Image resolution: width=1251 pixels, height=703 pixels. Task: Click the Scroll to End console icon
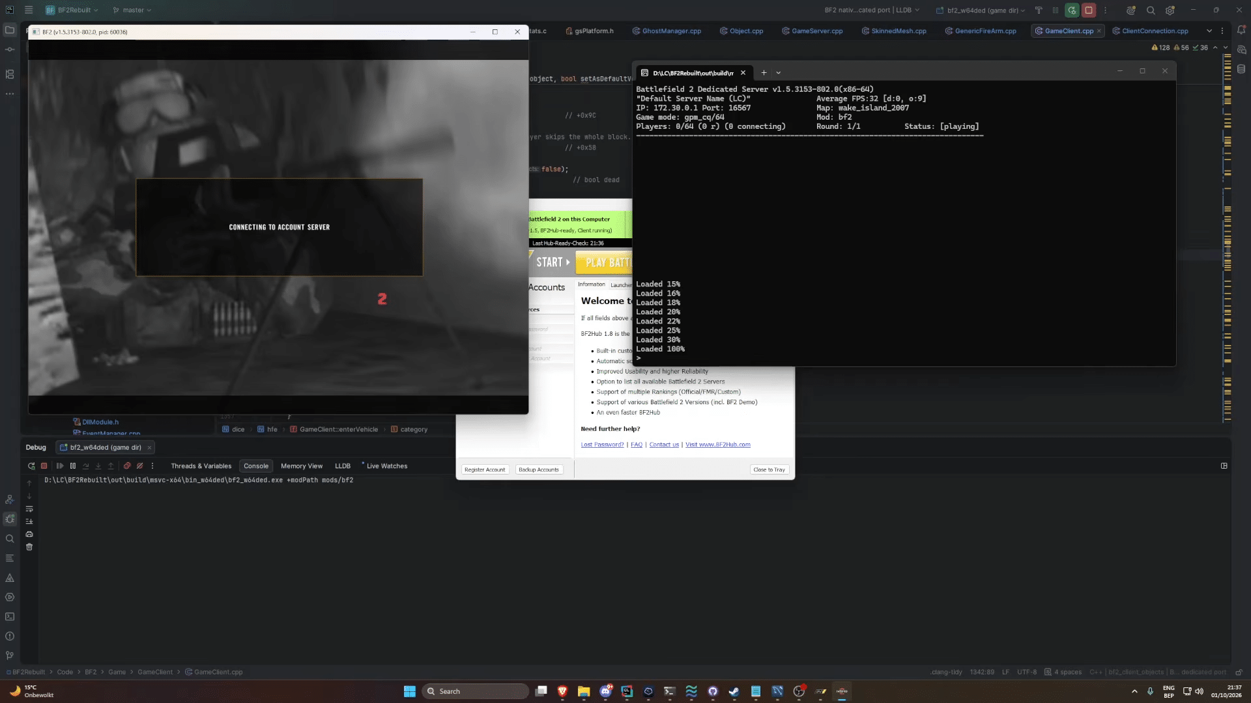tap(29, 521)
